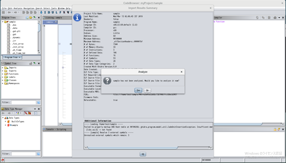Click the Data Type Manager filter input field
The height and width of the screenshot is (163, 286).
pos(23,154)
